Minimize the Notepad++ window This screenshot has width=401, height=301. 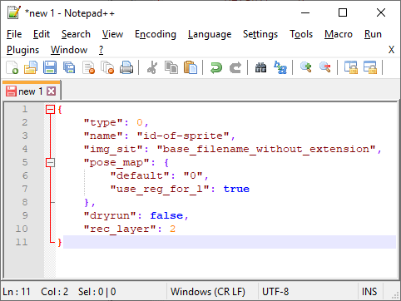(305, 12)
